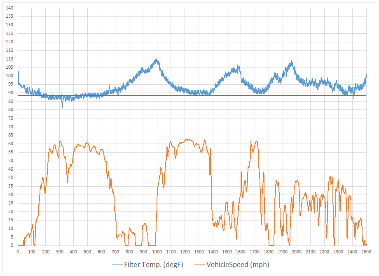The image size is (379, 276).
Task: Select the blue legend line swatch
Action: pos(117,264)
